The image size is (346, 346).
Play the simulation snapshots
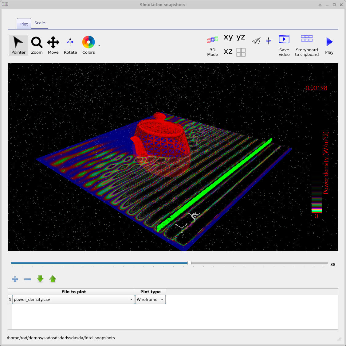pyautogui.click(x=329, y=45)
